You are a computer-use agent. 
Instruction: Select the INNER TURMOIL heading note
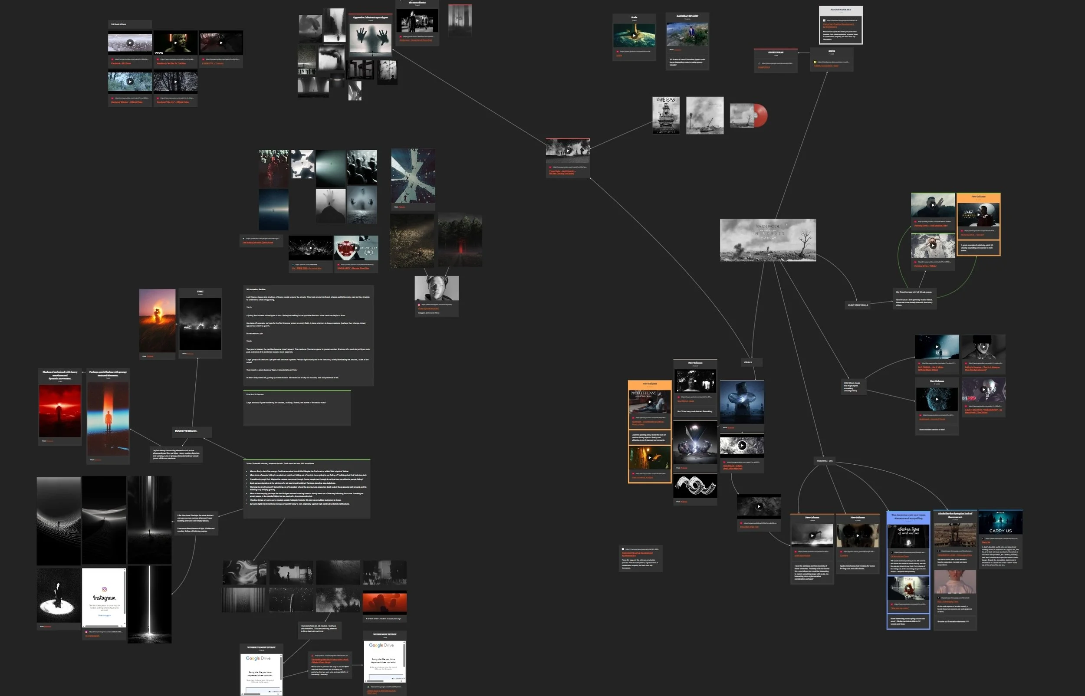click(x=186, y=431)
